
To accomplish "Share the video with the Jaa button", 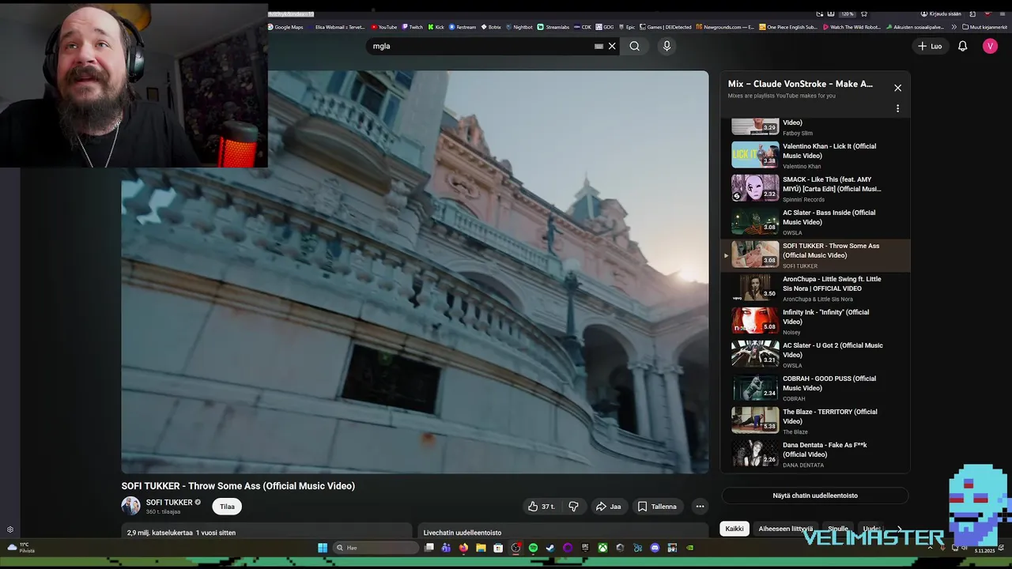I will [608, 507].
